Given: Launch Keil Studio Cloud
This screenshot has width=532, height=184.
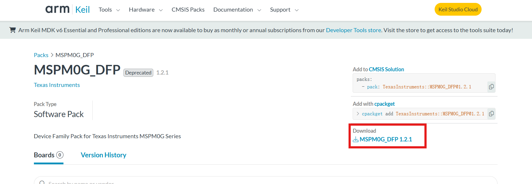Looking at the screenshot, I should pos(458,9).
